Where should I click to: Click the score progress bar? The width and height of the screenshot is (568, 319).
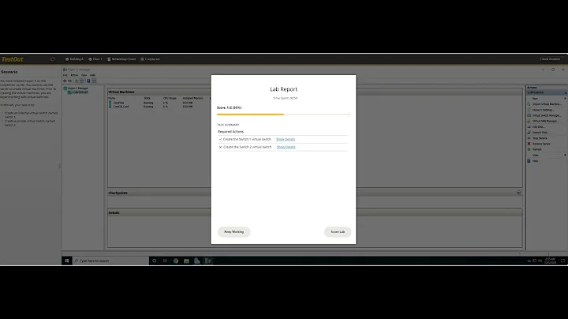283,114
